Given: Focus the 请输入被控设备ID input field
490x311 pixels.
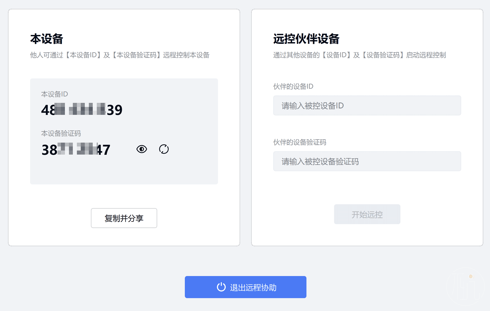Looking at the screenshot, I should pyautogui.click(x=367, y=106).
